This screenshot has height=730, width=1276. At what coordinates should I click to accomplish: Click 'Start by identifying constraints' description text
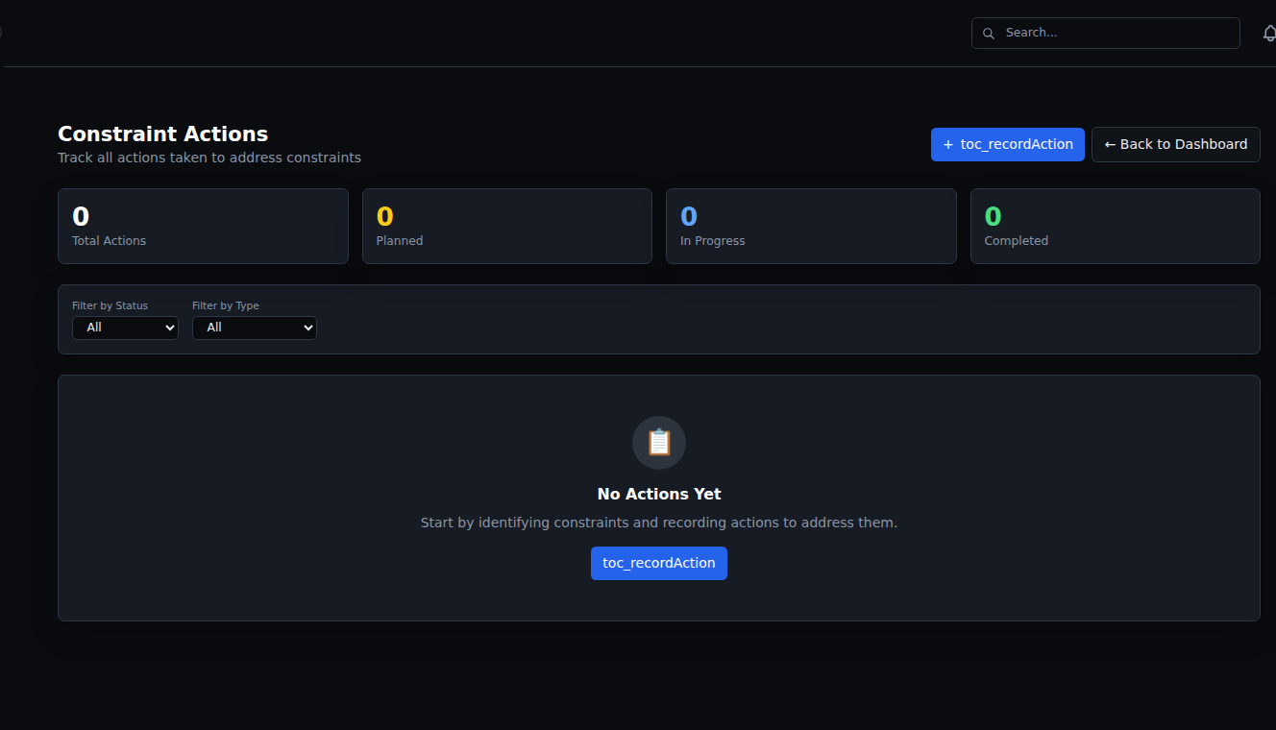point(659,523)
